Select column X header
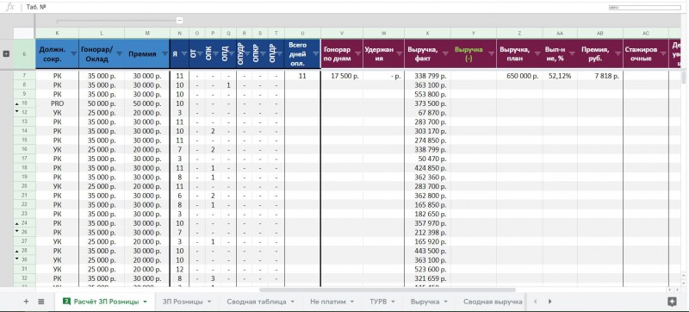689x312 pixels. coord(427,33)
